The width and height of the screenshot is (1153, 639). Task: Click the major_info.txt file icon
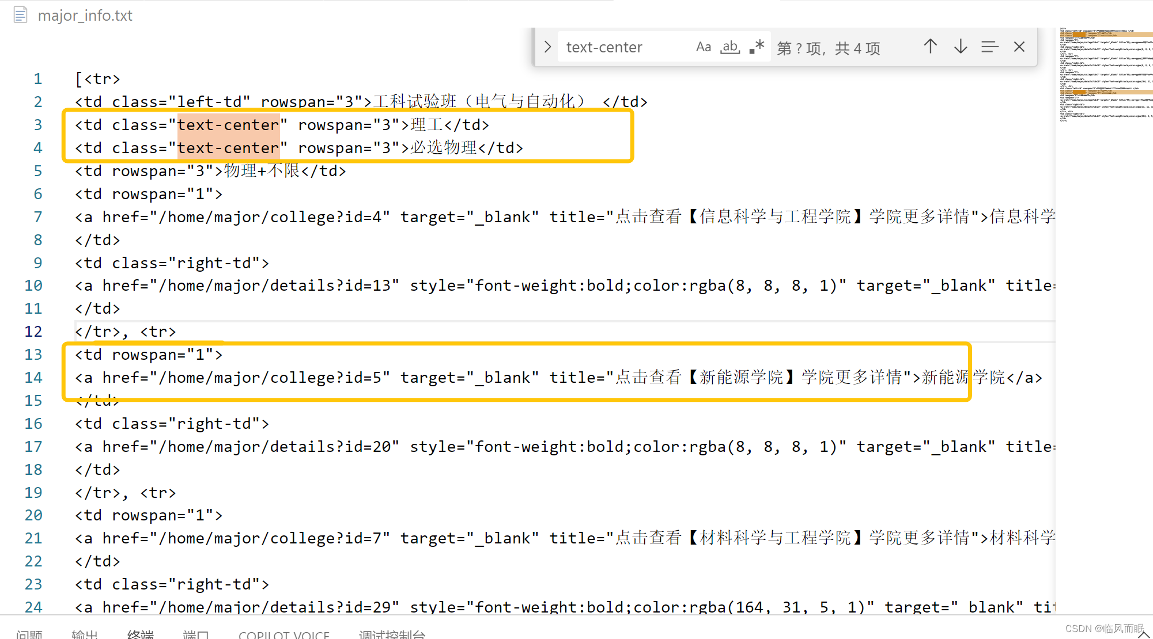pos(20,15)
